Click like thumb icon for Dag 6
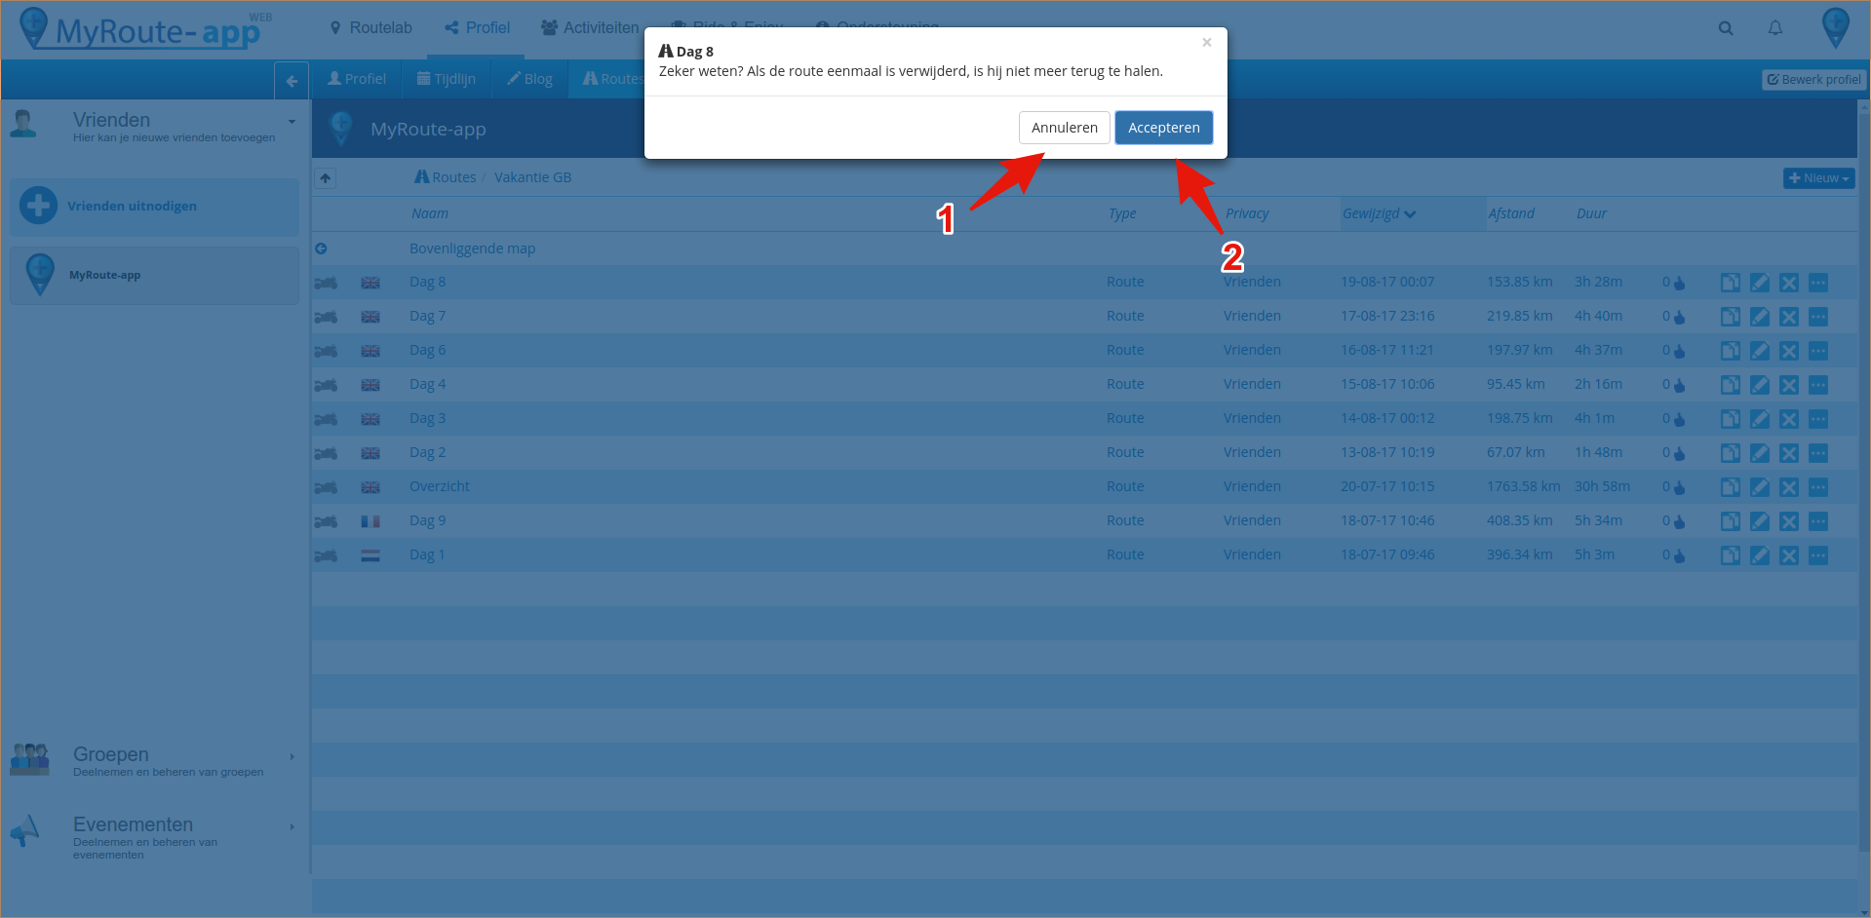The width and height of the screenshot is (1871, 918). point(1679,351)
